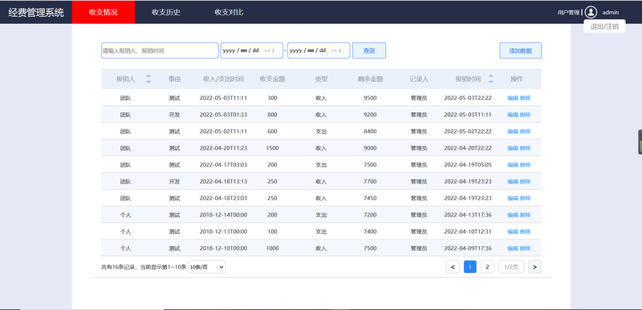Switch to 收支对比 tab
Screen dimensions: 642x310
click(x=229, y=12)
